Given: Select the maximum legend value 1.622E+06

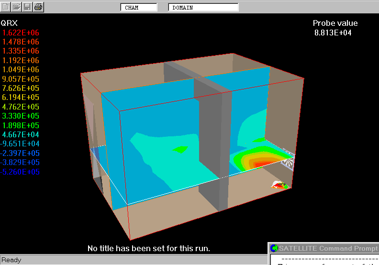Looking at the screenshot, I should point(21,33).
